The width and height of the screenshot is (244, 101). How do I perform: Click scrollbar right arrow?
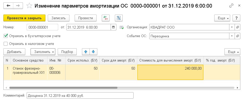pyautogui.click(x=237, y=88)
